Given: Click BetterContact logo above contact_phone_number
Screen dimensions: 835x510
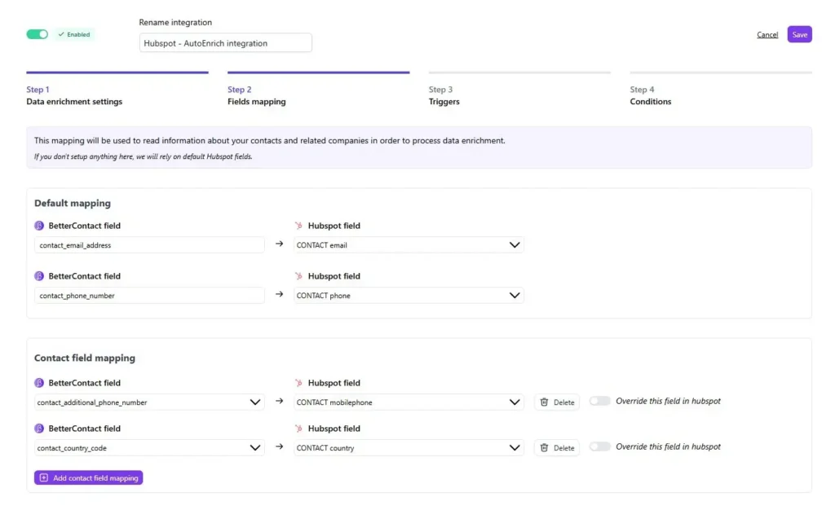Looking at the screenshot, I should pyautogui.click(x=39, y=276).
